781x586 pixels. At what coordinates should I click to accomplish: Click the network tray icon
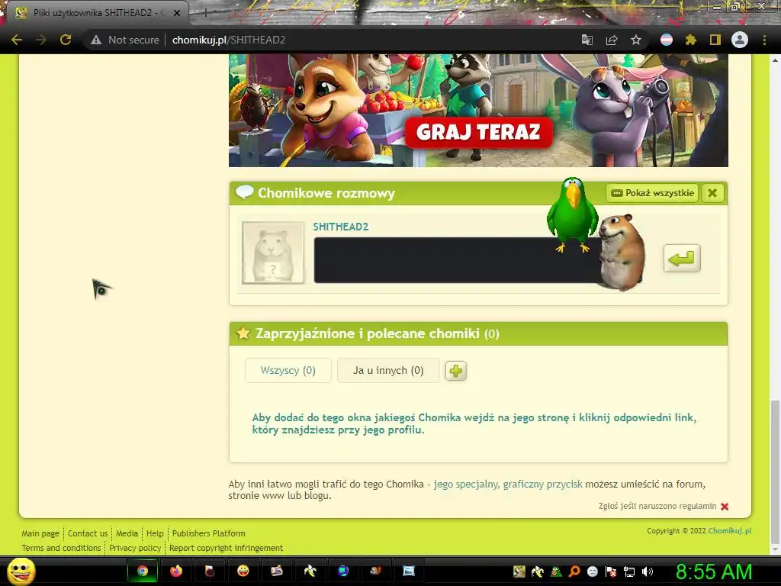[x=629, y=572]
